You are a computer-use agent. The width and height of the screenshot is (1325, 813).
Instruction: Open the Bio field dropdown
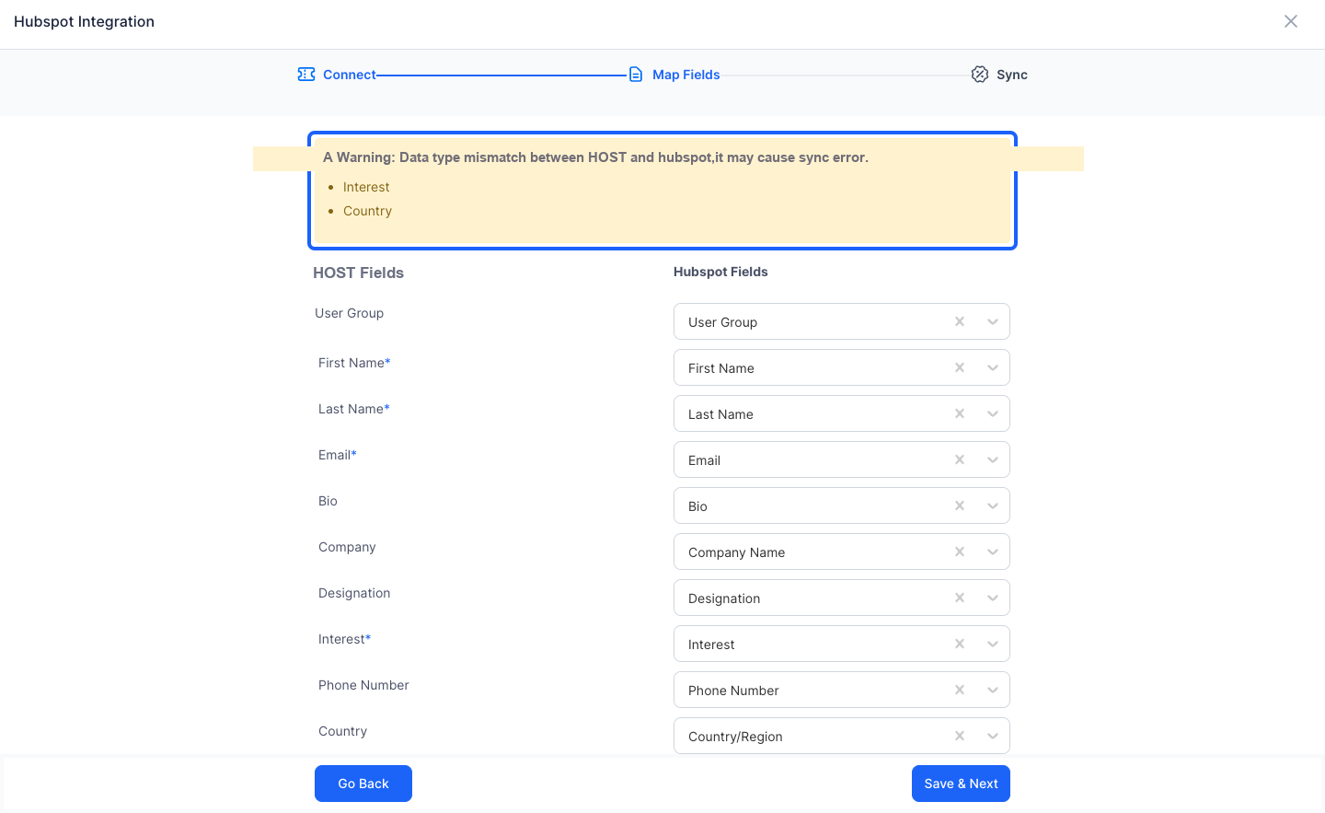993,505
